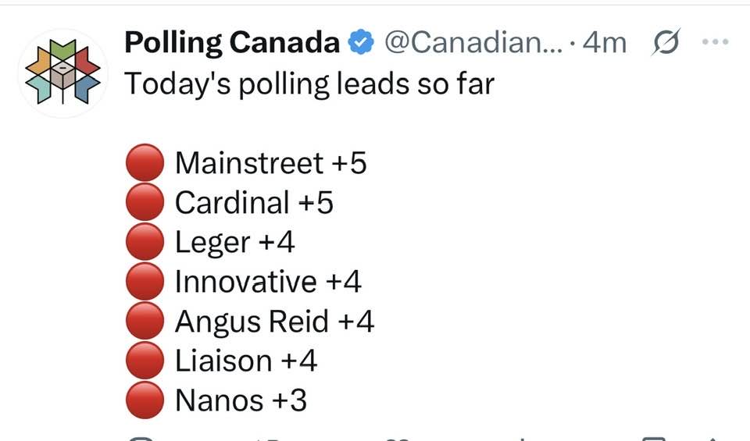750x441 pixels.
Task: Tap the Grok slashed-circle icon
Action: (x=666, y=43)
